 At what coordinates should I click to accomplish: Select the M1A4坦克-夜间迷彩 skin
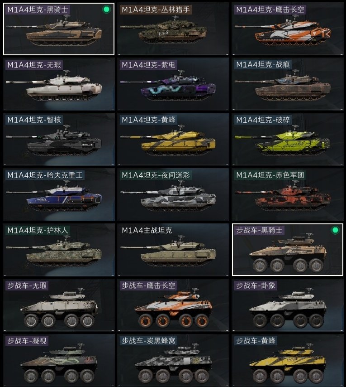point(173,194)
